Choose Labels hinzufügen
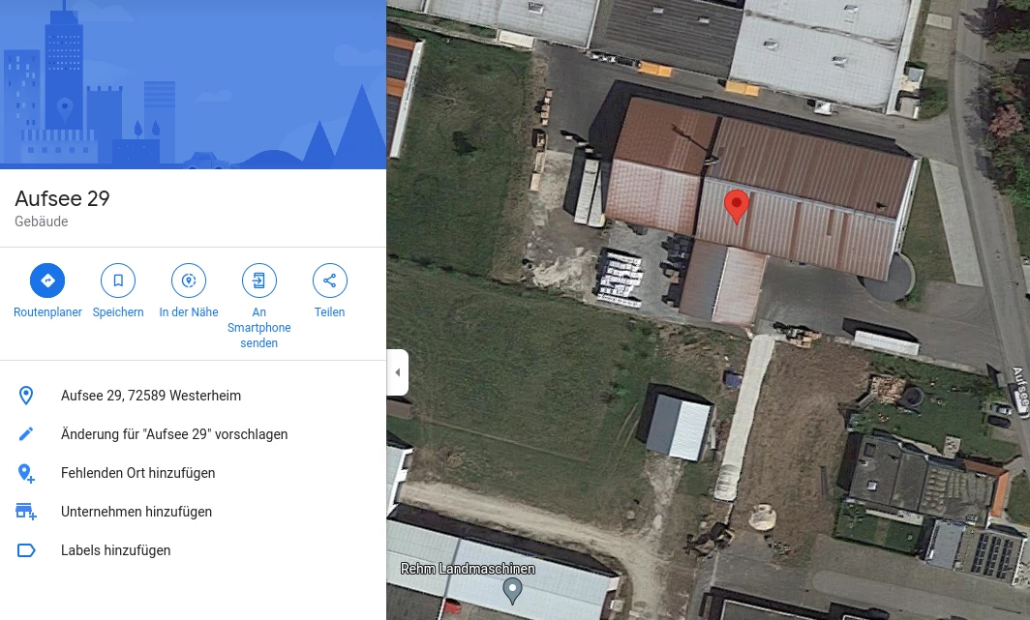1030x620 pixels. tap(115, 550)
